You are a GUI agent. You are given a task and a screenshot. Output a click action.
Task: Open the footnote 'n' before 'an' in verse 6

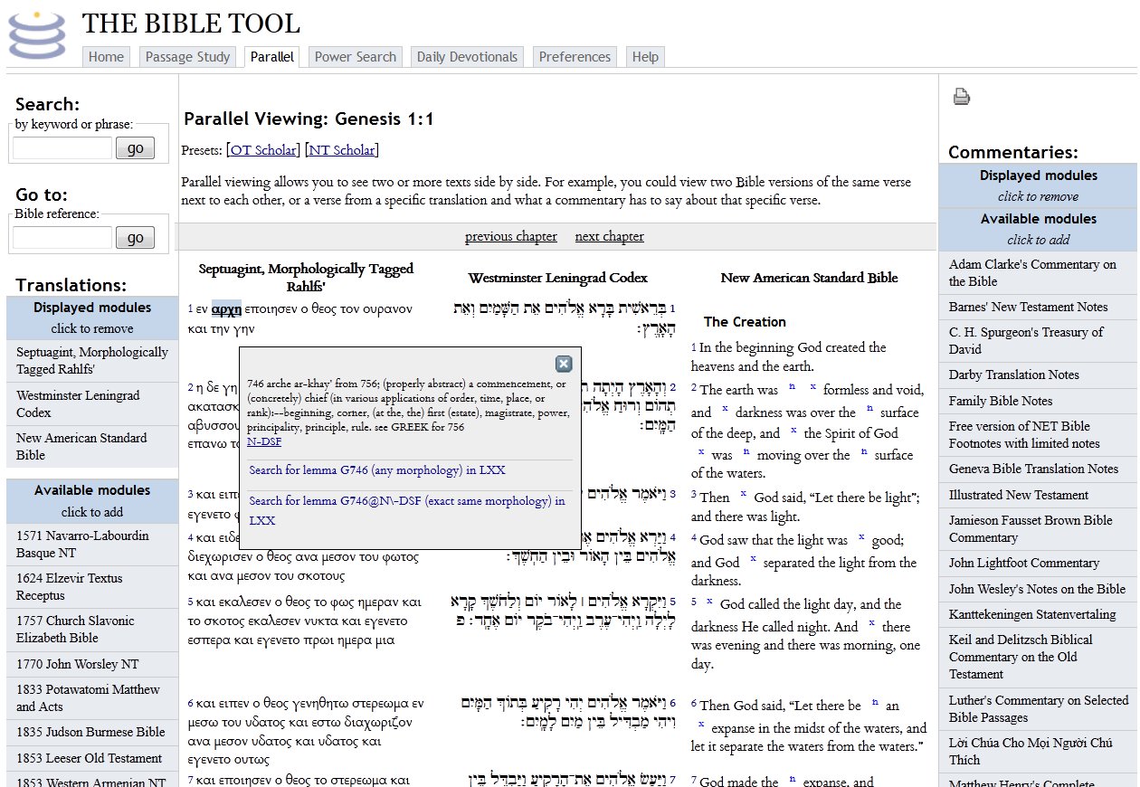tap(875, 702)
